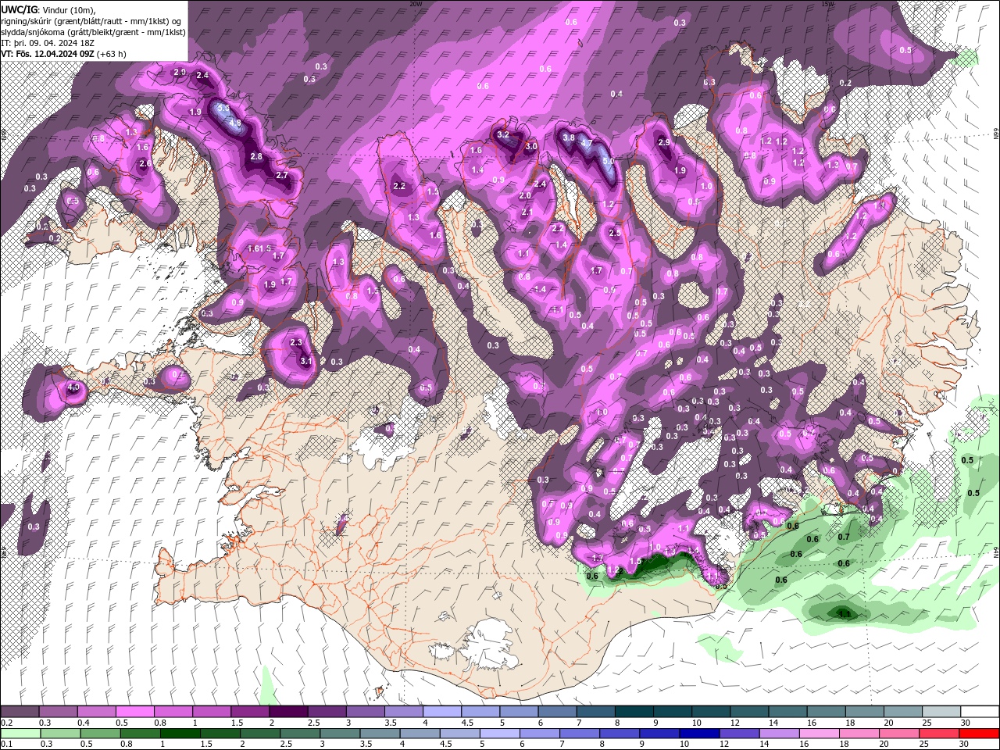Select the deep navy blue swatch labeled 10 on rain scale
1000x750 pixels.
tap(699, 734)
